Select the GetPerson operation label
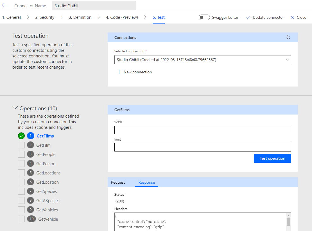The image size is (312, 231). (x=46, y=164)
